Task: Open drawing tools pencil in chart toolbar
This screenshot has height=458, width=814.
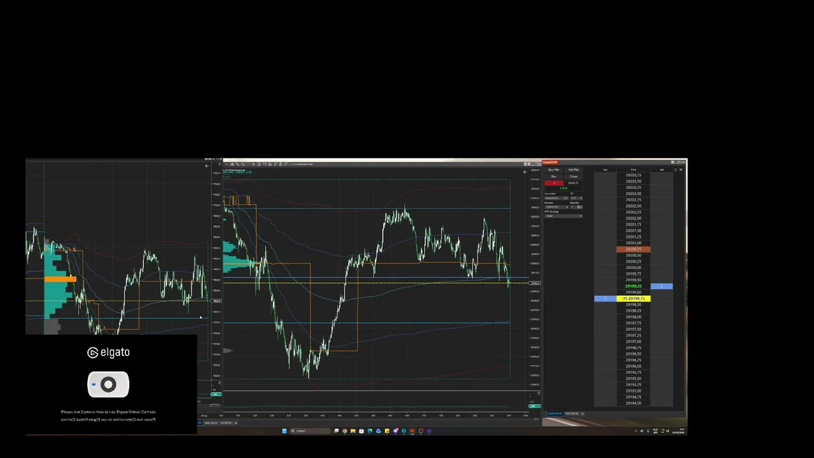Action: tap(238, 164)
